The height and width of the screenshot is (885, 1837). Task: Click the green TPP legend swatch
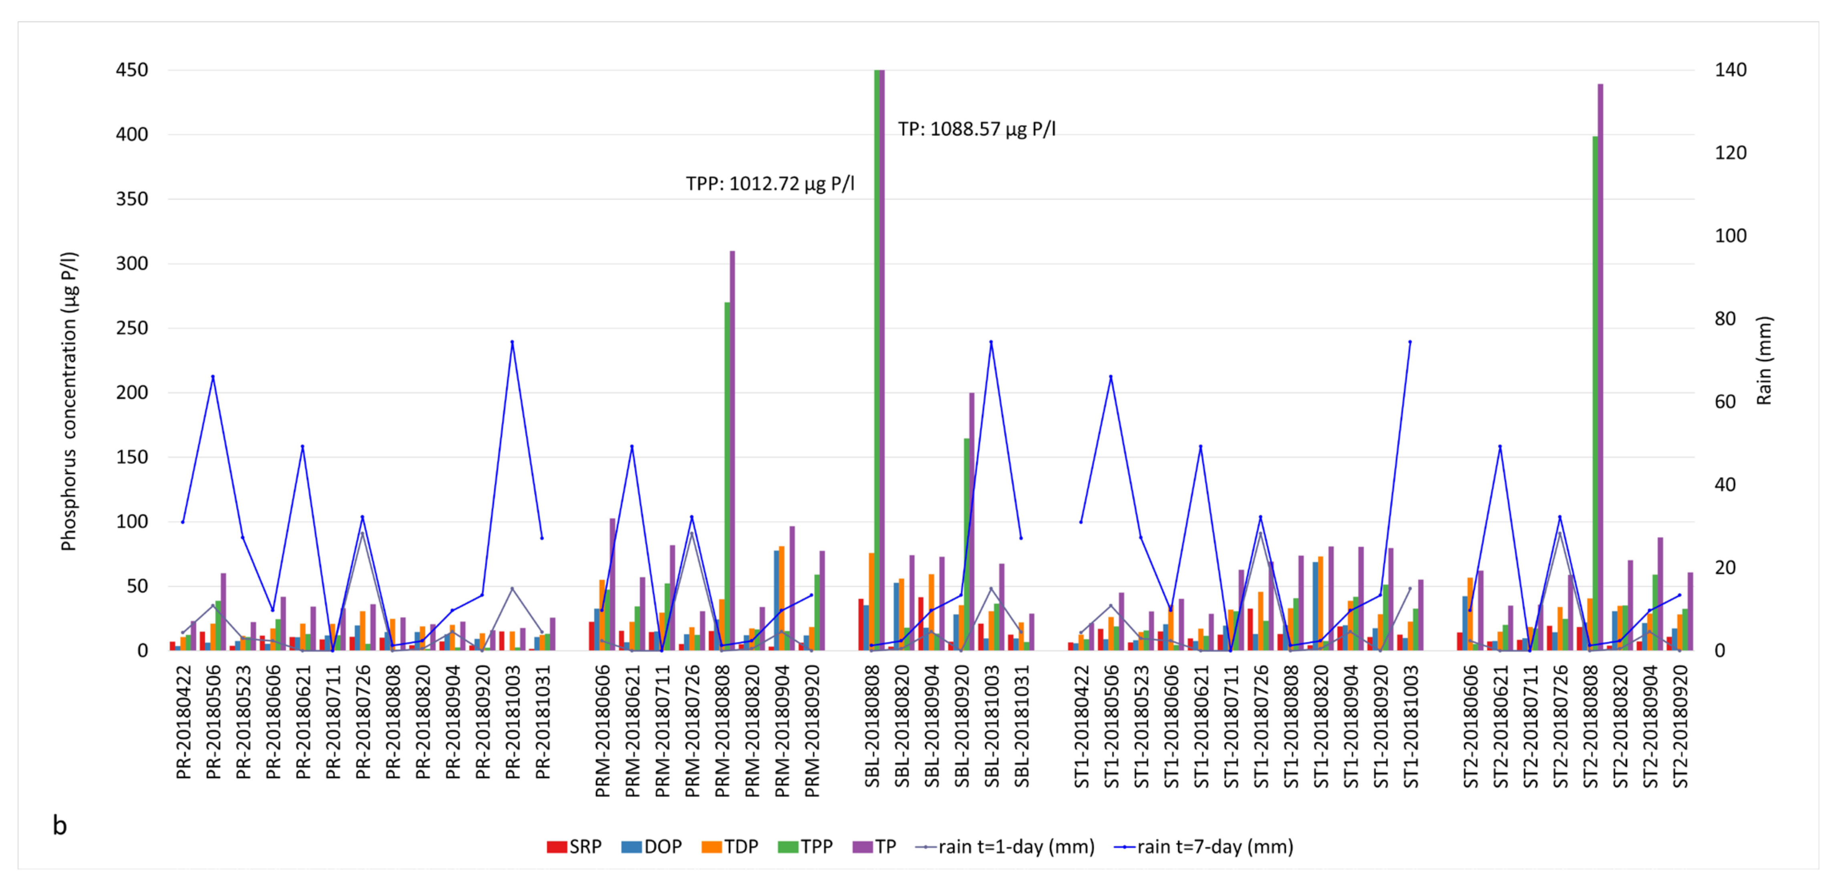(788, 847)
